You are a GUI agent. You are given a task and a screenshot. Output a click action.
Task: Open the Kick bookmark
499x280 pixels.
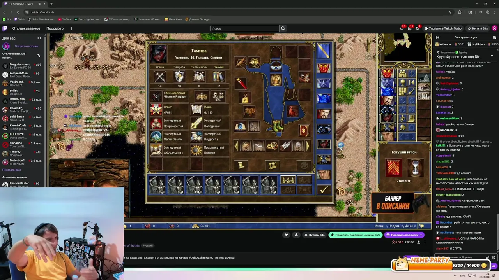[x=7, y=19]
